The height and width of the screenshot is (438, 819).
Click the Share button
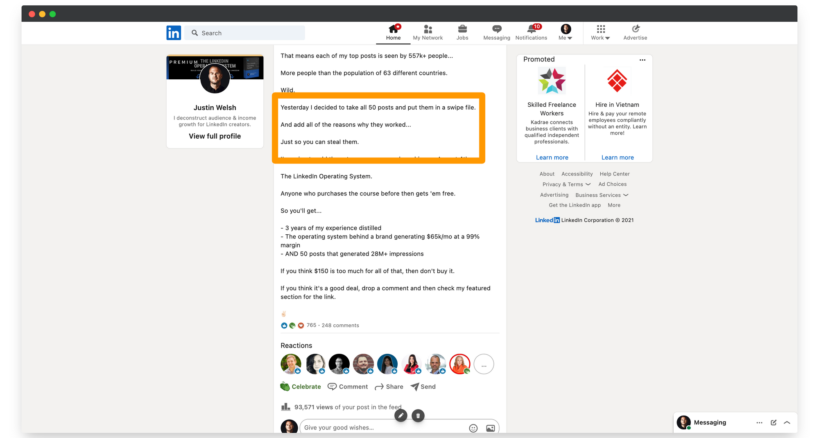click(389, 386)
